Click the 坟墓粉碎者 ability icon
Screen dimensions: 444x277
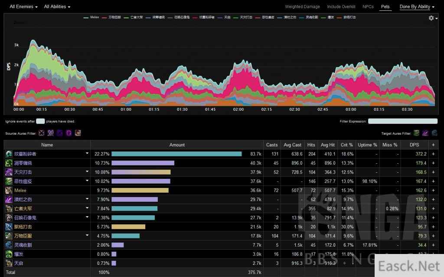(9, 154)
